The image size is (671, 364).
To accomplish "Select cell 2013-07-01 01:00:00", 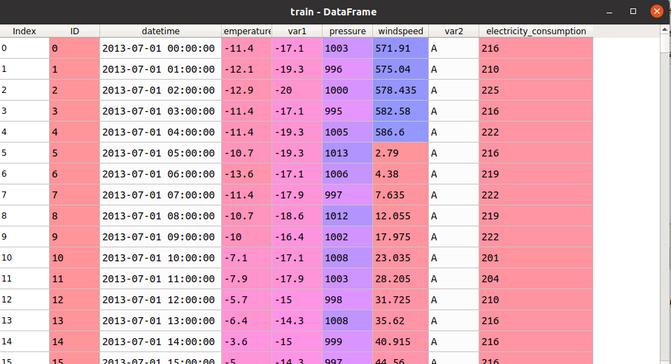I will (x=160, y=69).
